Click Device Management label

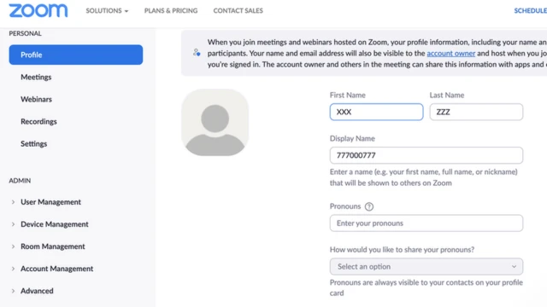tap(55, 224)
